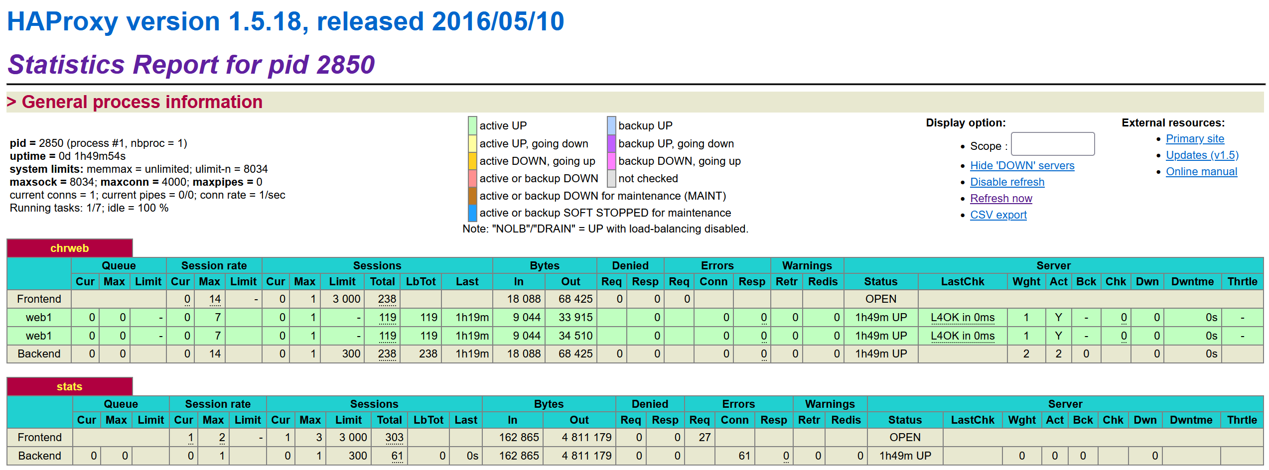Click the chrweb proxy name header
1269x470 pixels.
(70, 248)
